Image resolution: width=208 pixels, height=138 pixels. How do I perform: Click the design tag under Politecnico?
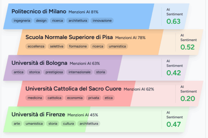pos(41,21)
